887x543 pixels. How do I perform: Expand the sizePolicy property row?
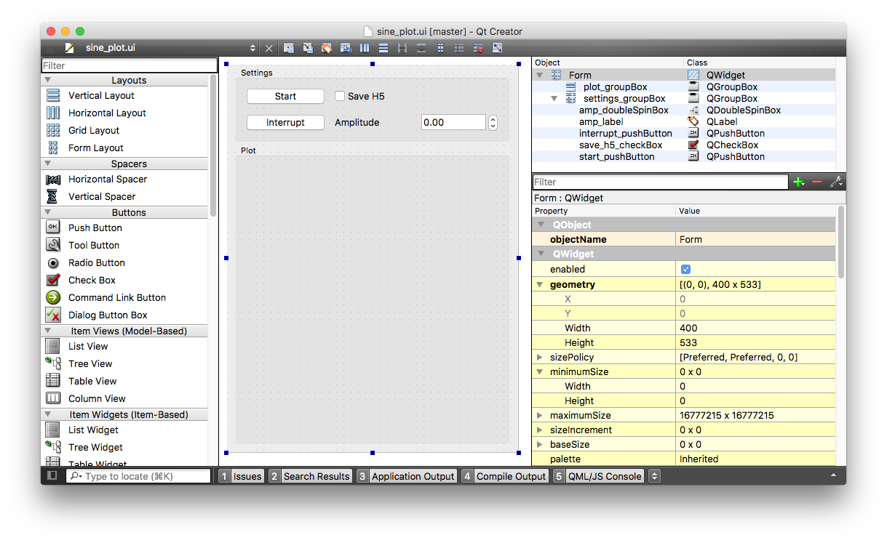pyautogui.click(x=540, y=357)
